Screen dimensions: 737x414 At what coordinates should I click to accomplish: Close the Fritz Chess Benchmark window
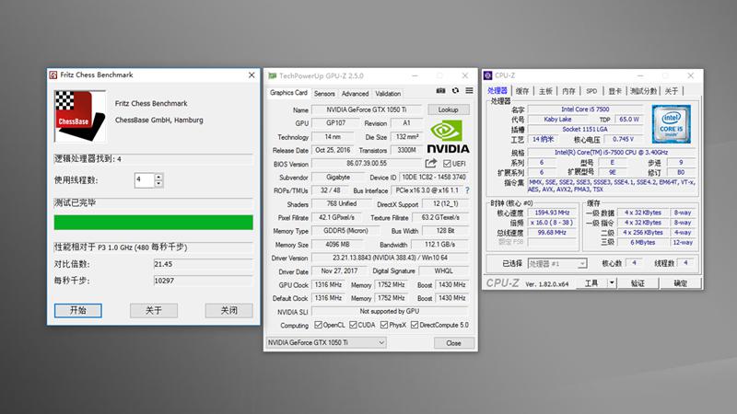pos(252,75)
